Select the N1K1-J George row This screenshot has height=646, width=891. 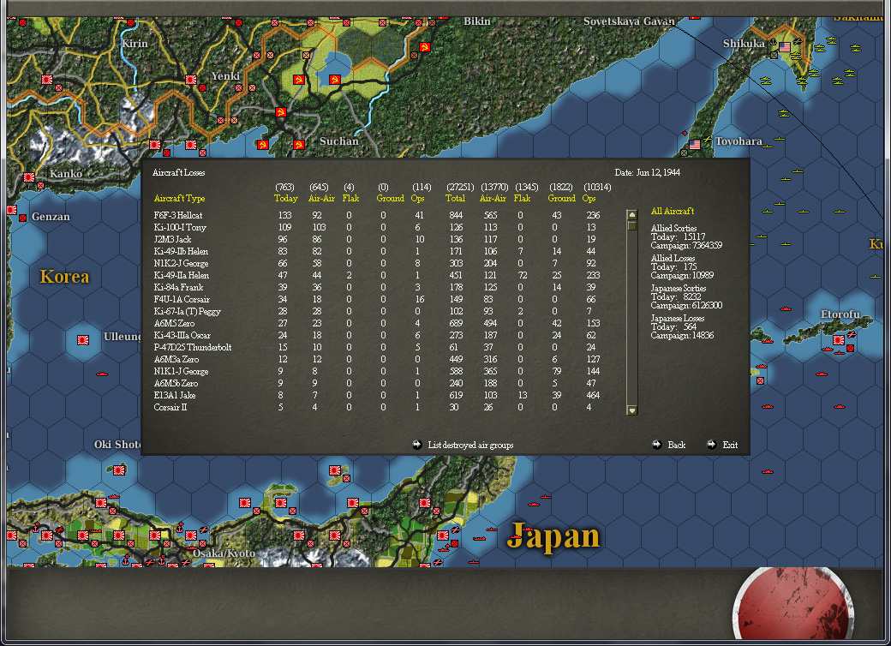coord(377,371)
